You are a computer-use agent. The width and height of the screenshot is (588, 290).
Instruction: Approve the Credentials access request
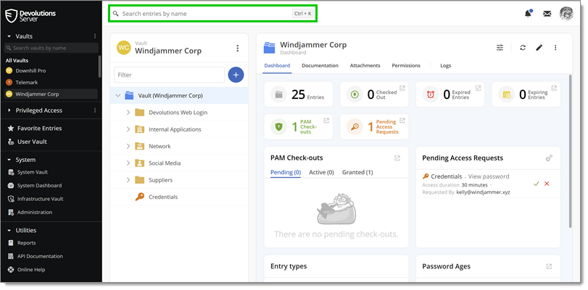pyautogui.click(x=537, y=184)
